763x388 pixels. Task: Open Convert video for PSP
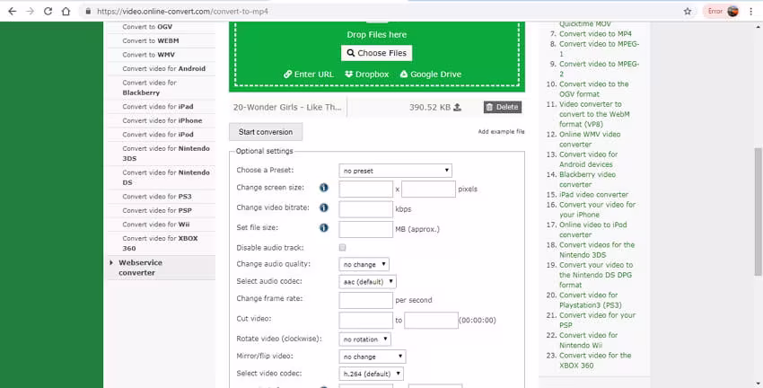point(157,210)
